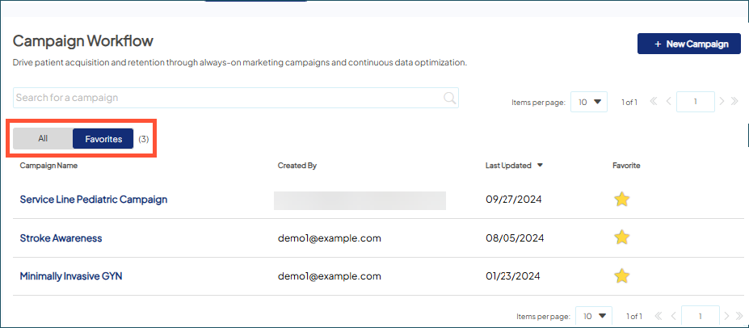Screen dimensions: 749x328
Task: Open Items per page dropdown below the table
Action: [x=594, y=316]
